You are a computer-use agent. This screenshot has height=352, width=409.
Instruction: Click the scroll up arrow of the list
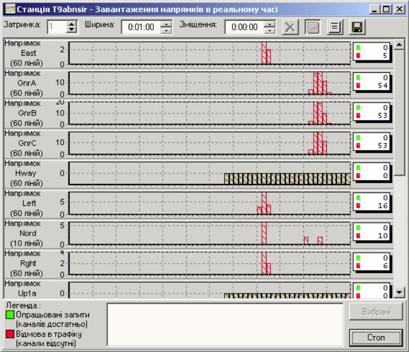click(x=399, y=45)
